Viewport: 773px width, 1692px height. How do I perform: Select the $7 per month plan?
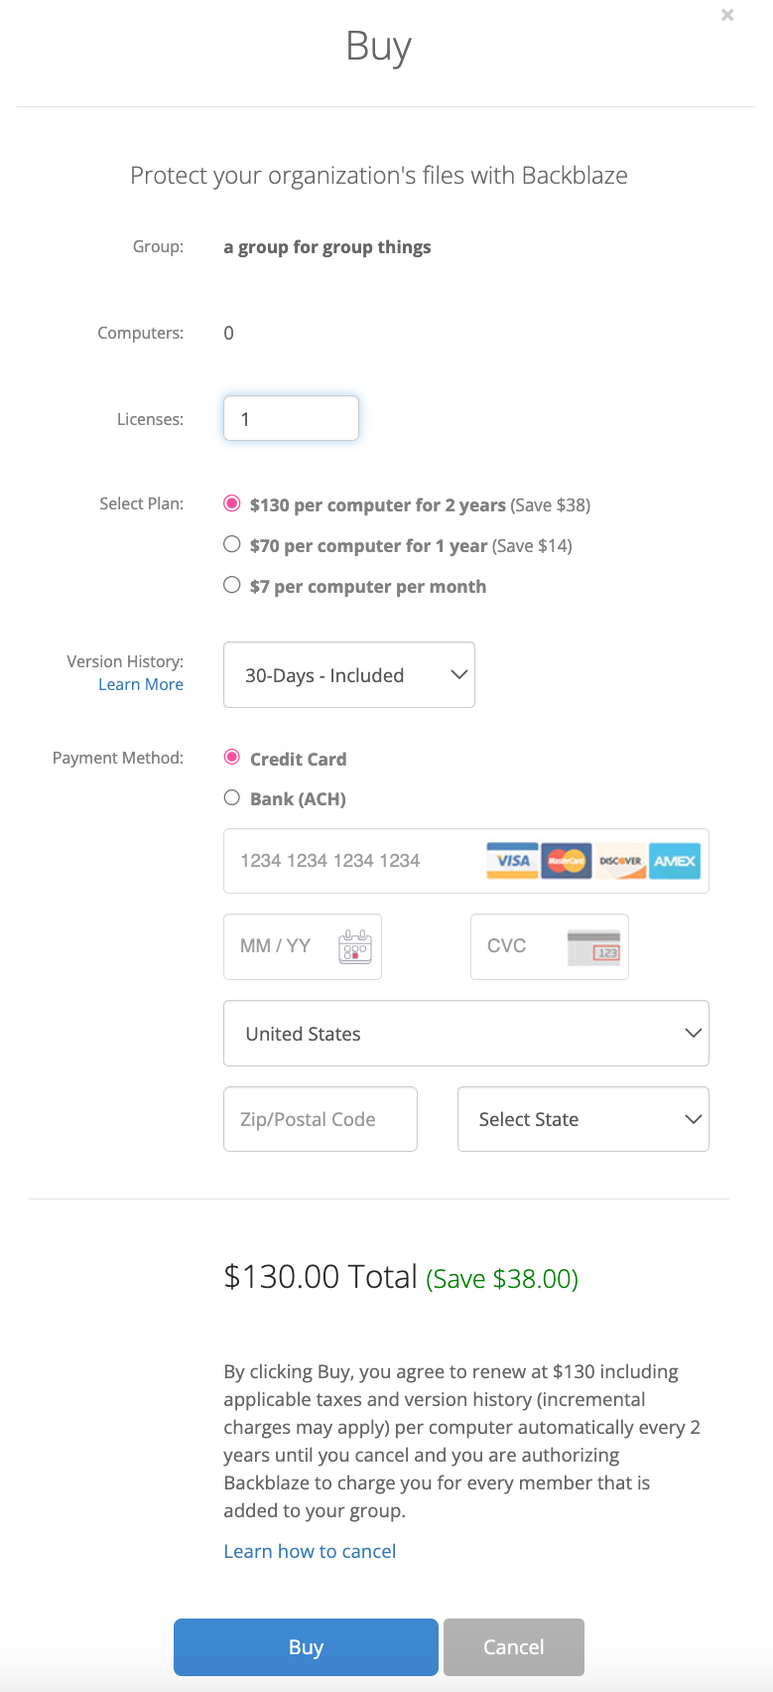(x=232, y=585)
